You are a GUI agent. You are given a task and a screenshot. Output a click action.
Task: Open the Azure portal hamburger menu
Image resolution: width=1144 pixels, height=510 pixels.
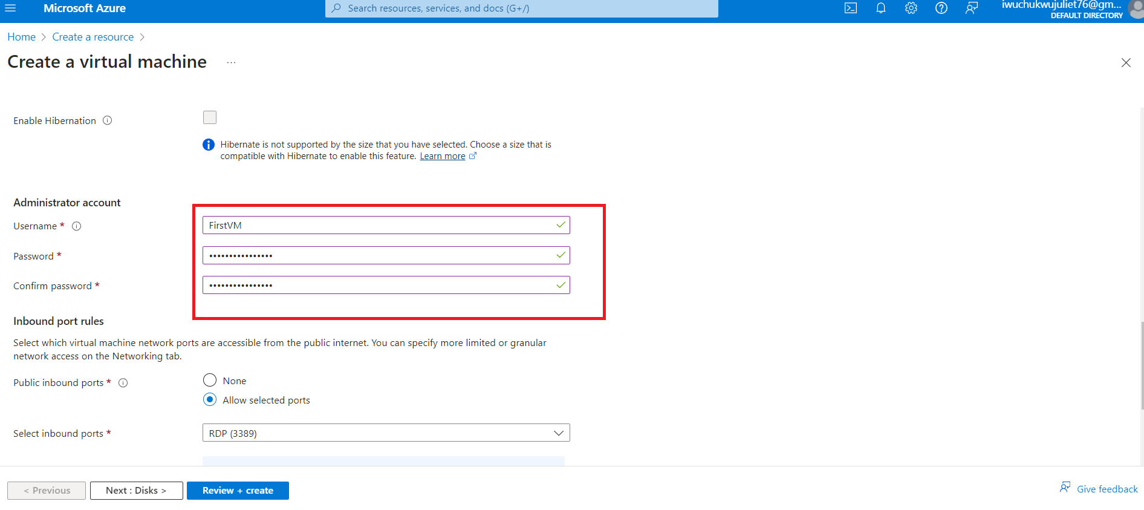pos(10,8)
